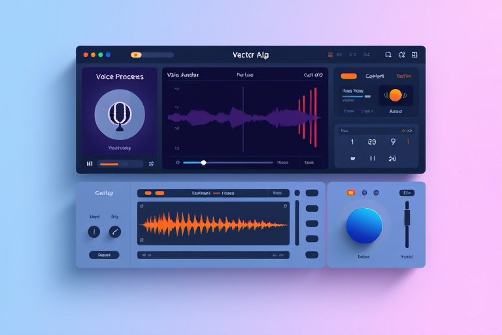Click the dark pill button above vertical fader
The image size is (502, 335).
point(407,192)
